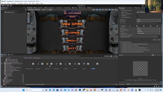The height and width of the screenshot is (92, 163).
Task: Select the Standalone monitor platform tab
Action: (130, 26)
